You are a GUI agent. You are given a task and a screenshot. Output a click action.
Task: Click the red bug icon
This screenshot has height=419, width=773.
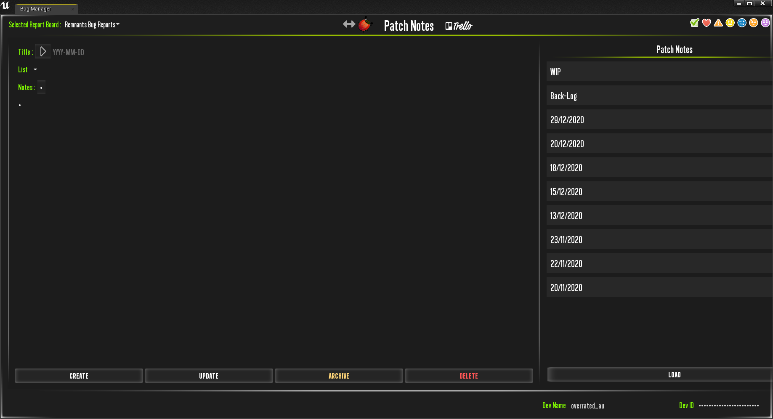[365, 24]
